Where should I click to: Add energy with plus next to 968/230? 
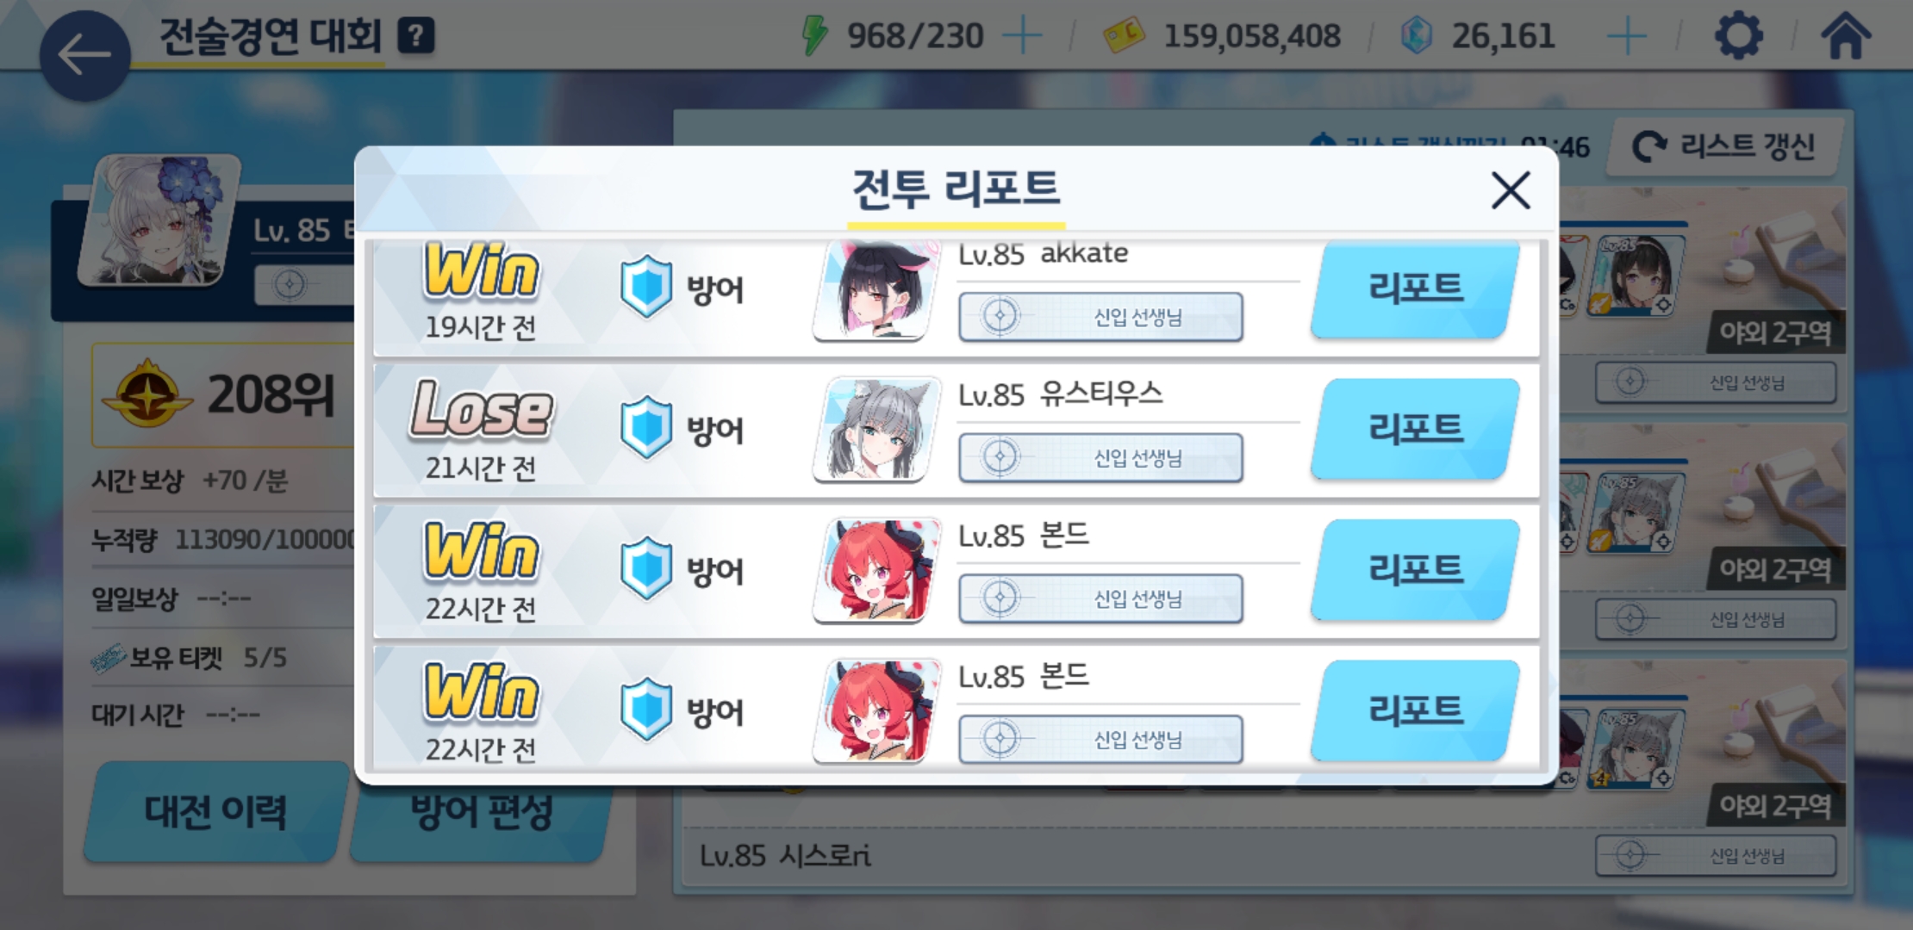(1023, 36)
